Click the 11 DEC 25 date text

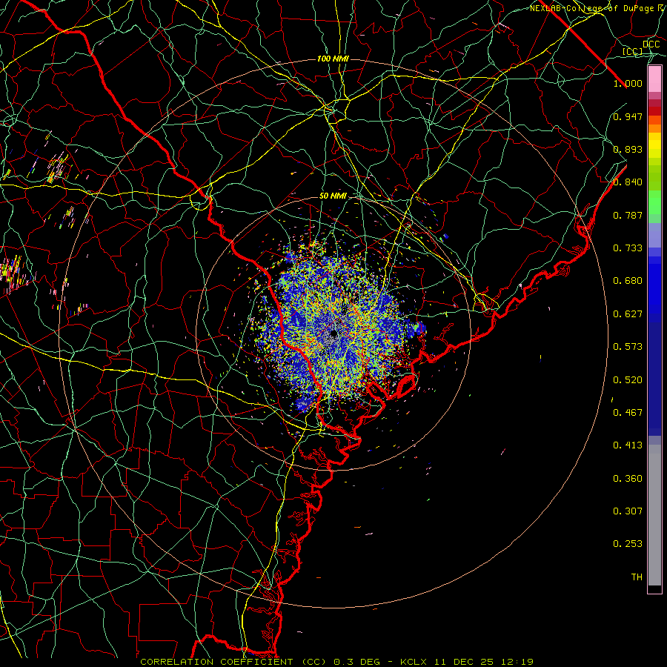[x=464, y=662]
